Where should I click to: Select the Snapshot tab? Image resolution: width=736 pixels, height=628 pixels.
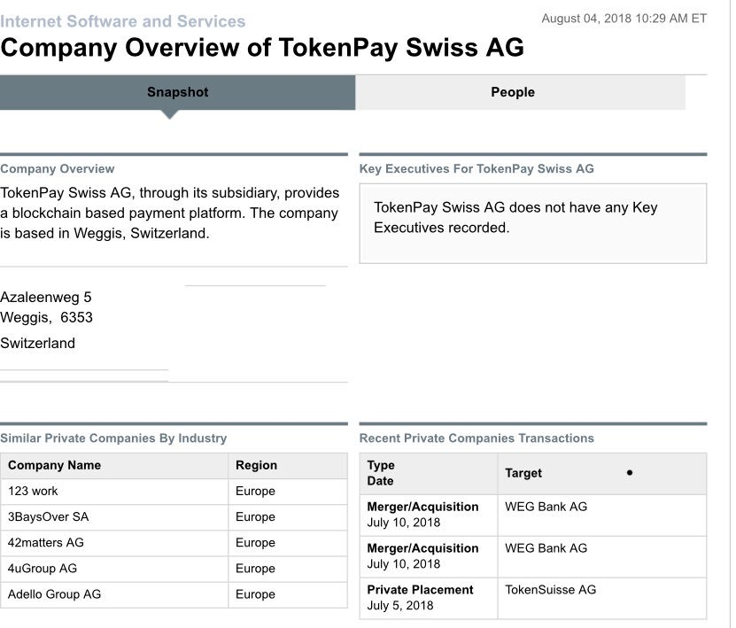click(177, 92)
